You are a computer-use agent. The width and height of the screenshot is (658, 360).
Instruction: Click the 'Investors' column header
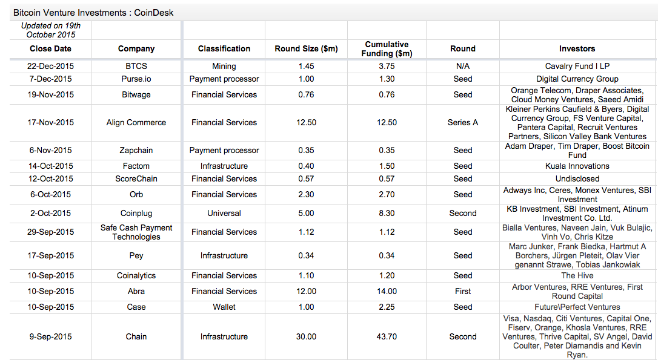point(577,48)
